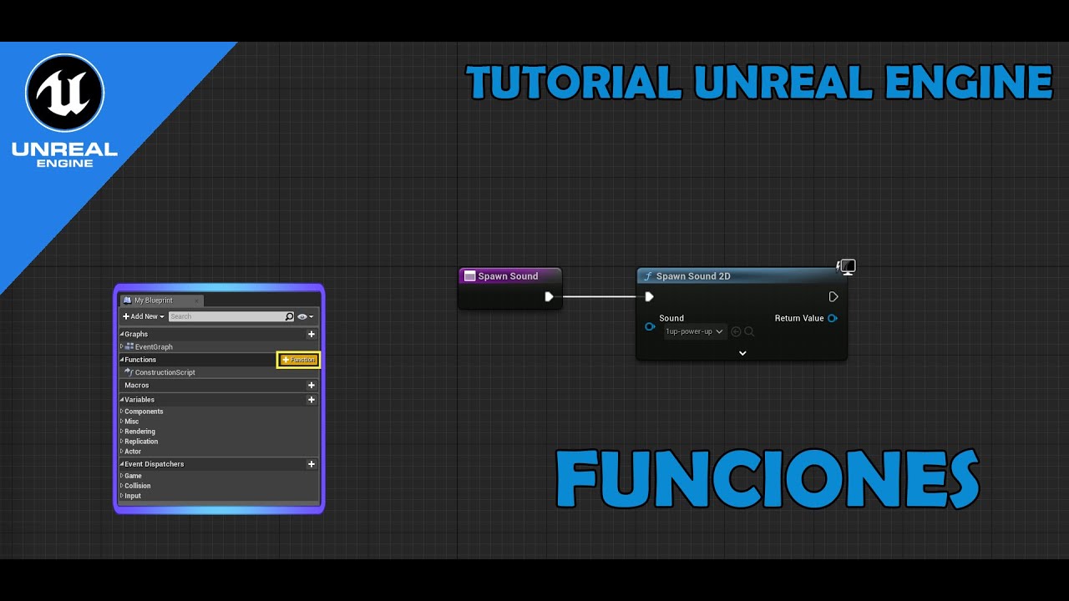The width and height of the screenshot is (1069, 601).
Task: Click the Spawn Sound 2D input exec pin
Action: (x=649, y=296)
